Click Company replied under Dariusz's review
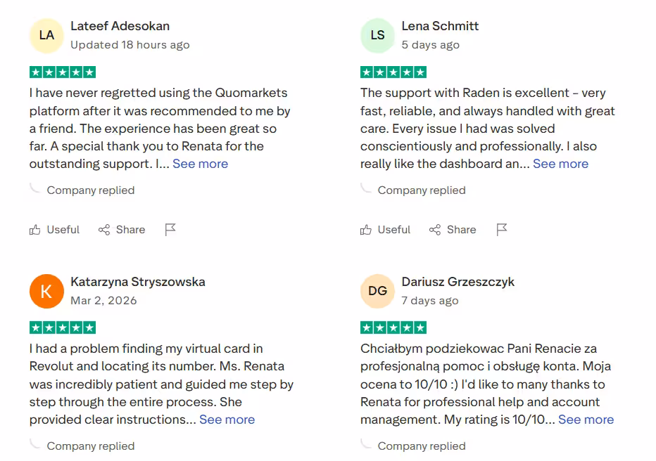Image resolution: width=656 pixels, height=461 pixels. (421, 446)
